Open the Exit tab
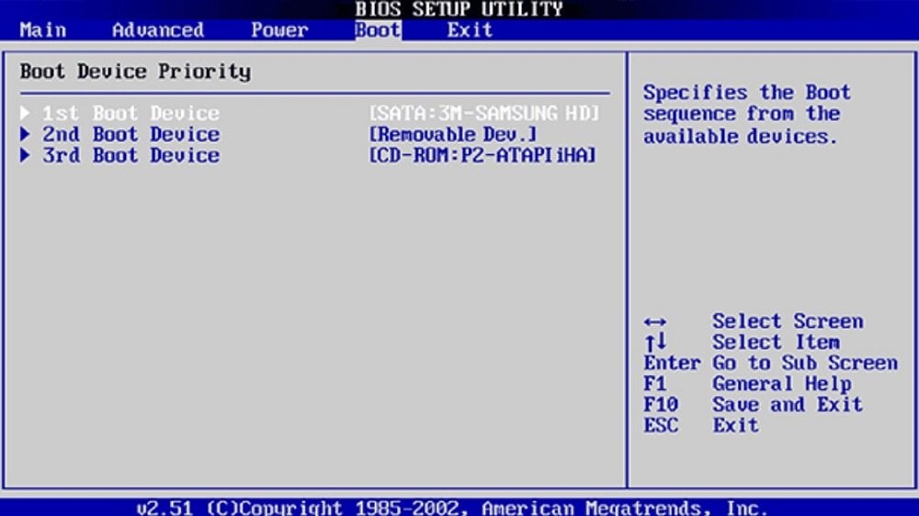 tap(470, 30)
